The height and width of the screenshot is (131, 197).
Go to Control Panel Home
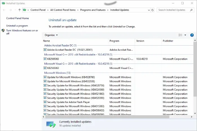[x=17, y=18]
